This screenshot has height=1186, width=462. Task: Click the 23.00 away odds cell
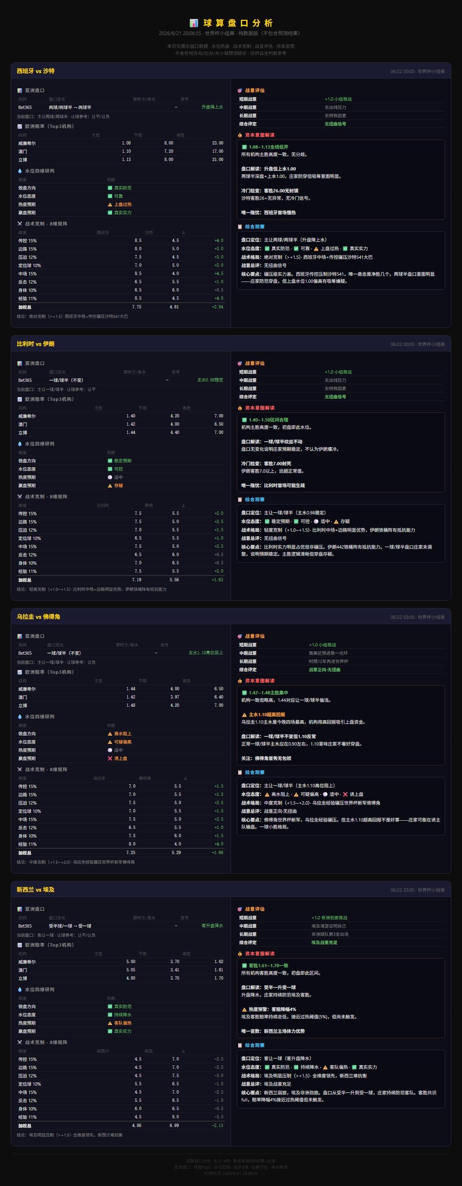click(x=218, y=143)
